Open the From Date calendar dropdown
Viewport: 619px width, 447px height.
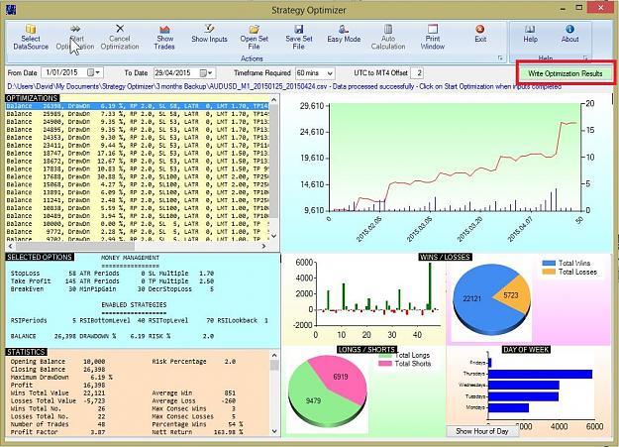point(95,72)
